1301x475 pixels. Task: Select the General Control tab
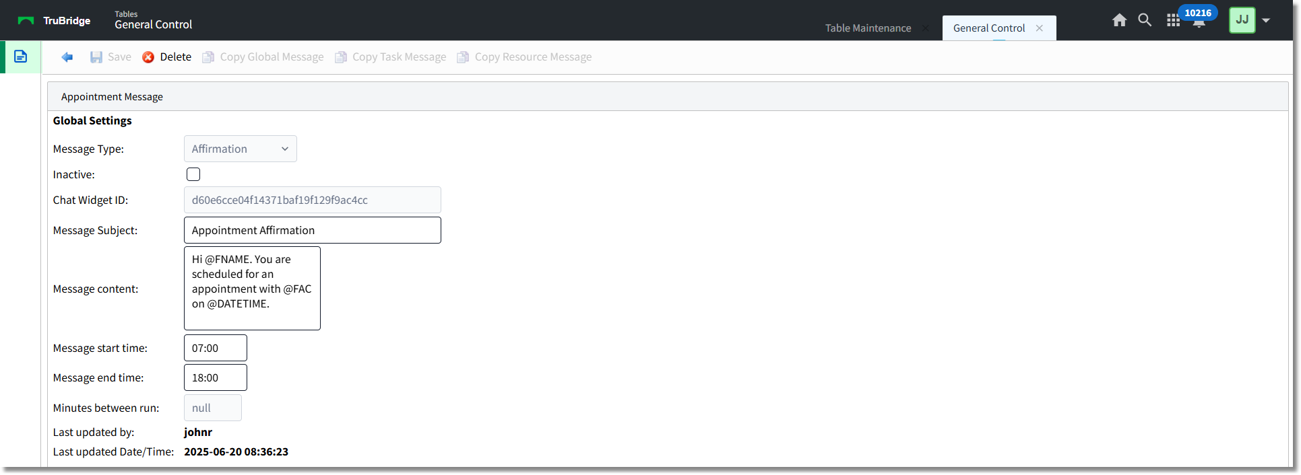[x=988, y=28]
